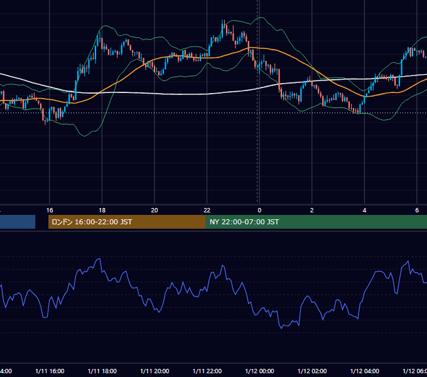Click the 2 hour label on price chart axis
Image resolution: width=427 pixels, height=377 pixels.
click(312, 210)
